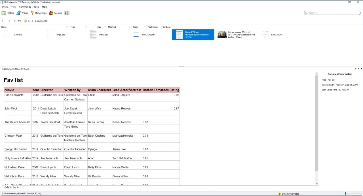Click the Data is encrypted warning icon
The height and width of the screenshot is (196, 363).
pyautogui.click(x=280, y=194)
